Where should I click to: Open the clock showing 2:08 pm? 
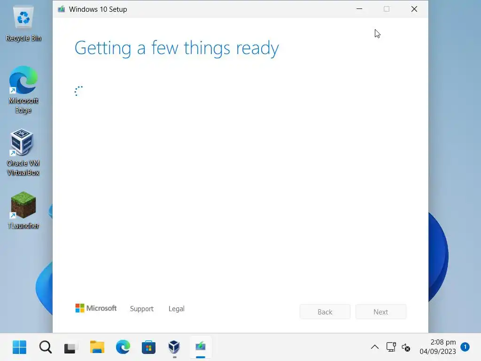point(438,346)
